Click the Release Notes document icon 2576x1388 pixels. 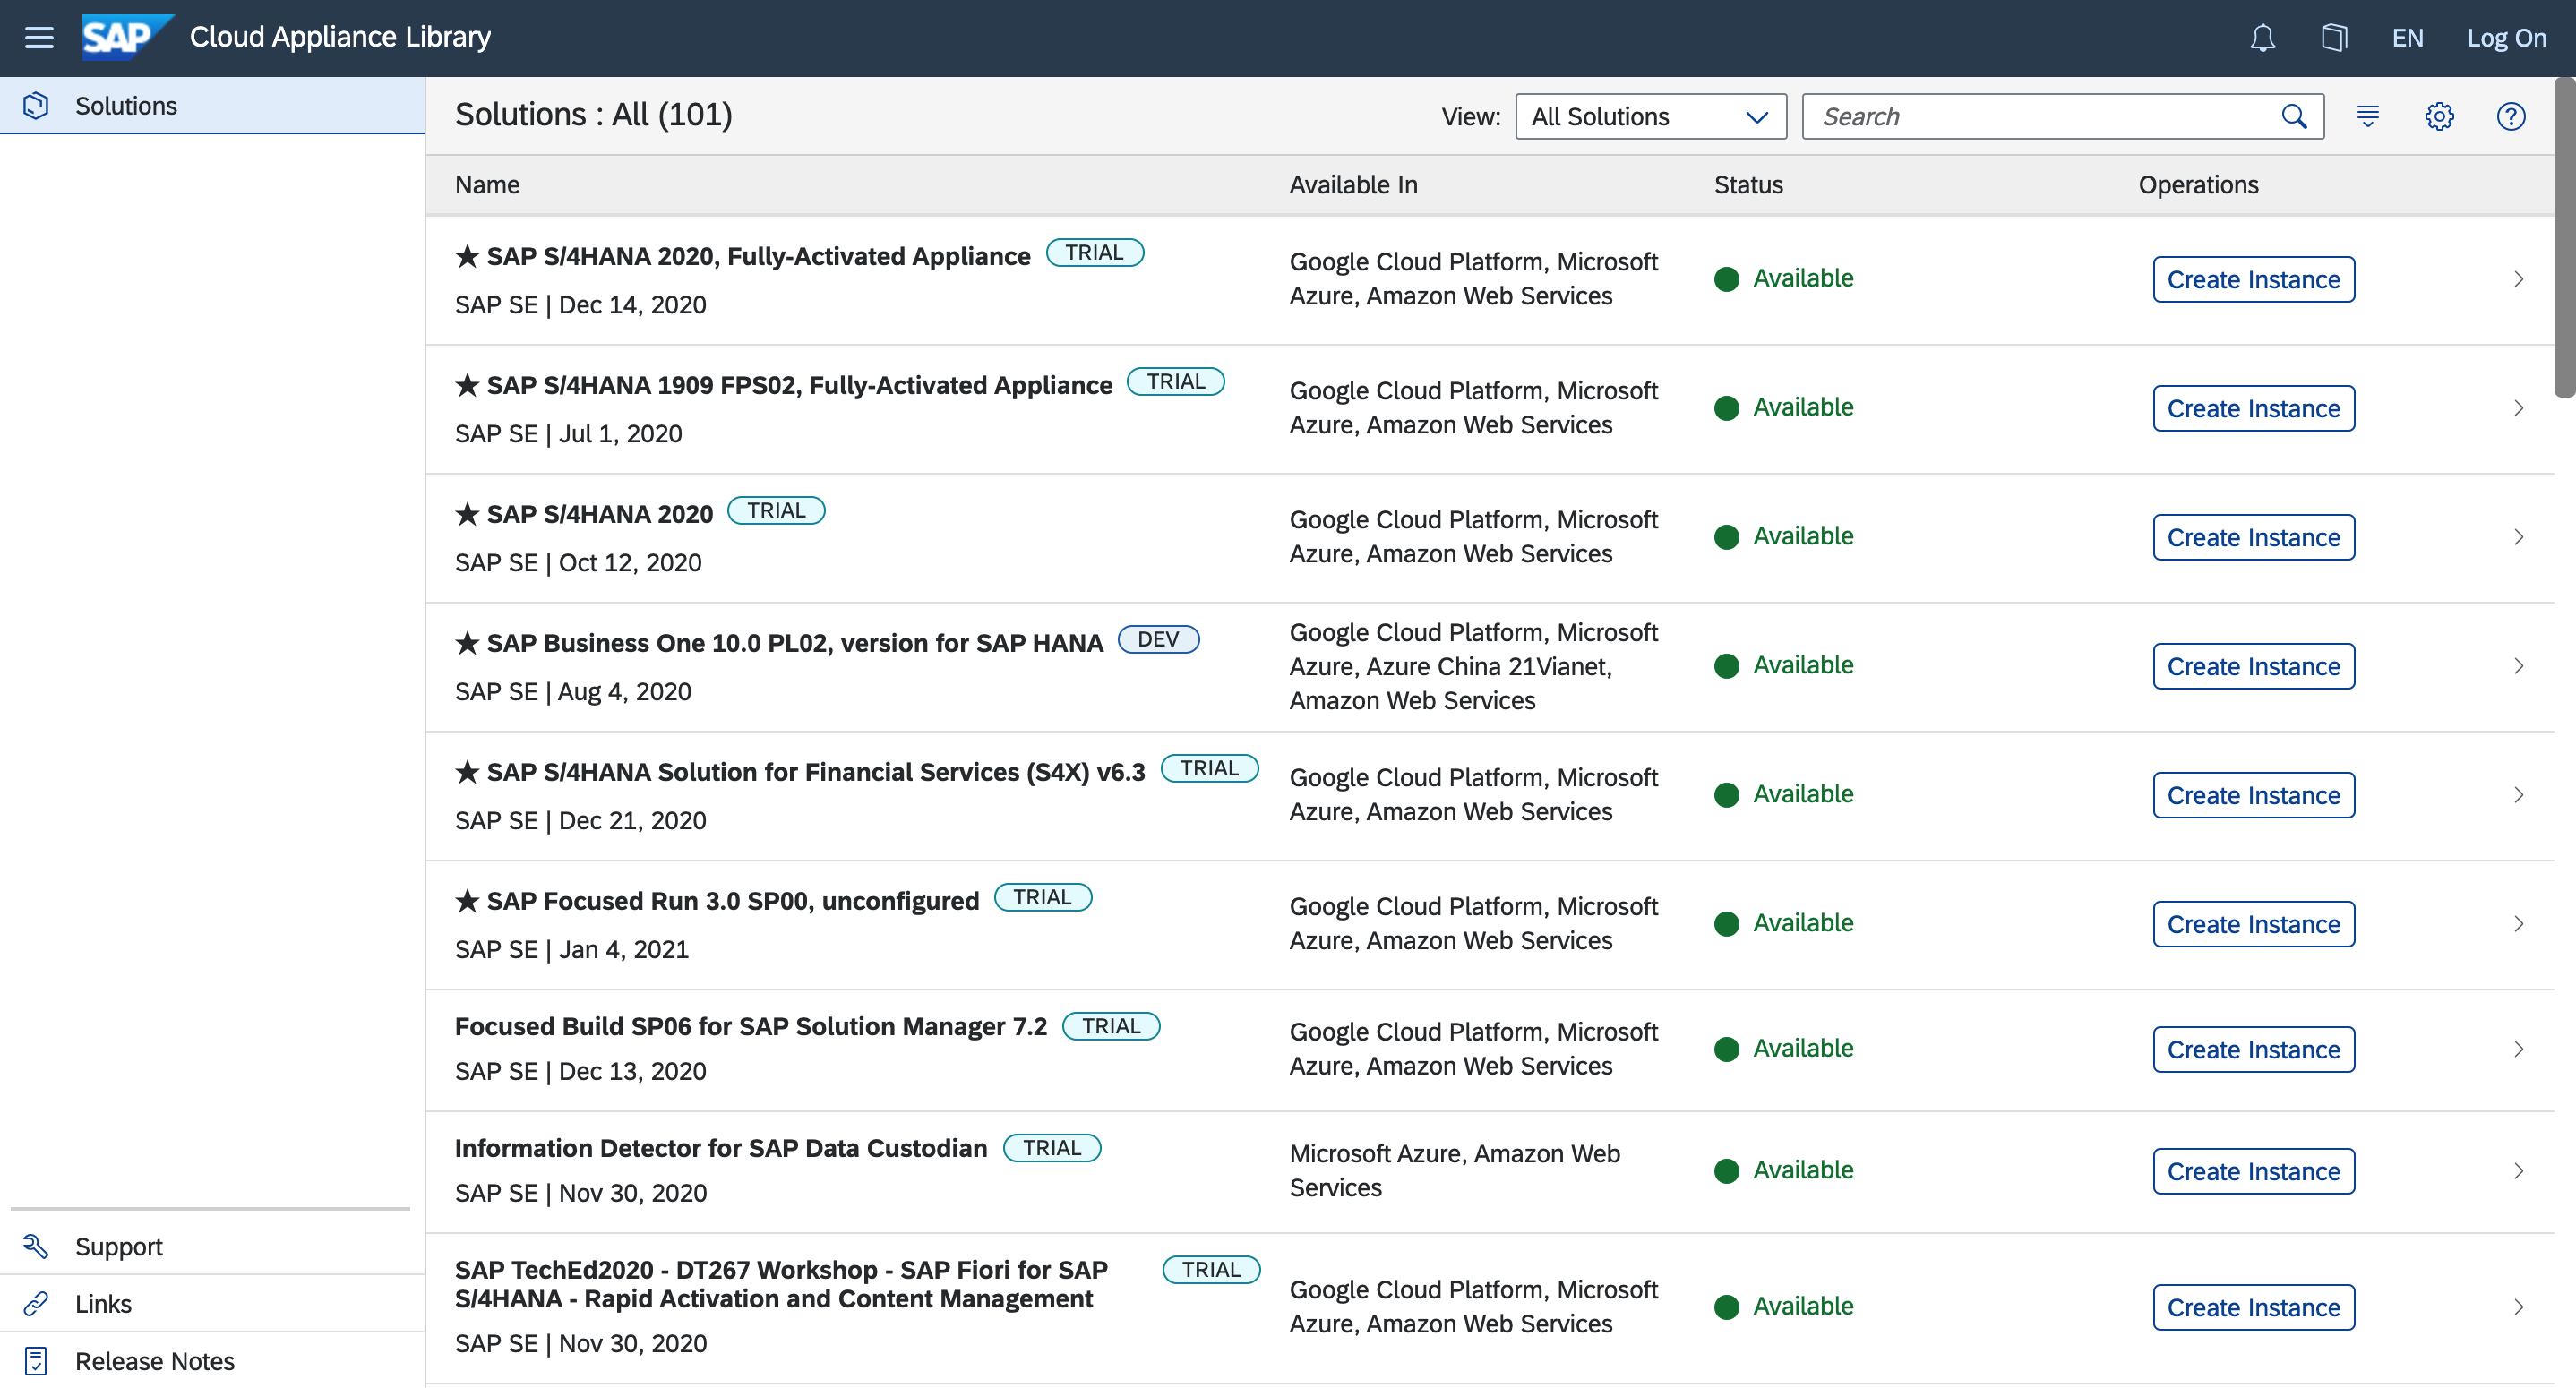point(36,1360)
